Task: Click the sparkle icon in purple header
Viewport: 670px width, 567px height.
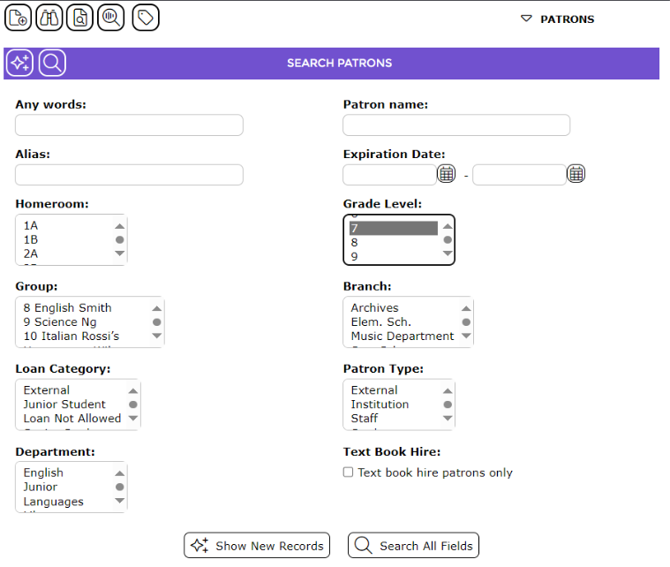Action: point(19,63)
